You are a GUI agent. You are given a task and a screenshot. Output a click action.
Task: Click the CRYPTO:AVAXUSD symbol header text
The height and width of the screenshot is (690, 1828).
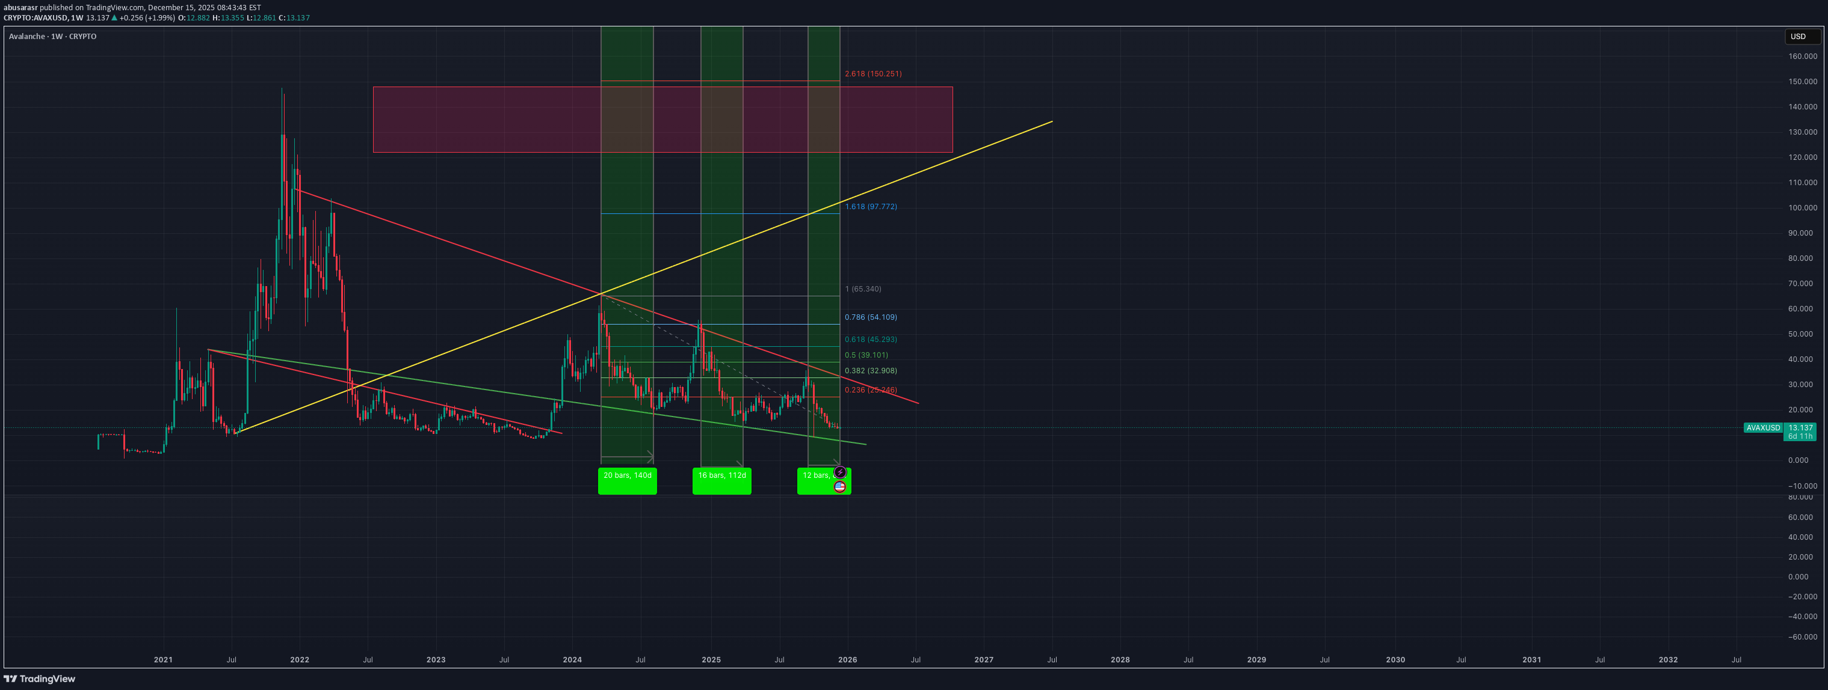point(35,17)
